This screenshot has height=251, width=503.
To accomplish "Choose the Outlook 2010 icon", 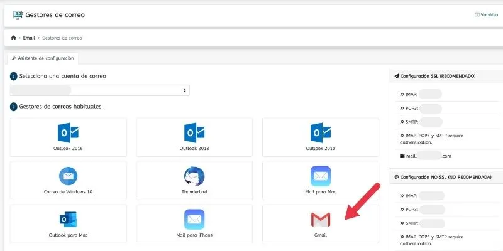I will click(321, 132).
